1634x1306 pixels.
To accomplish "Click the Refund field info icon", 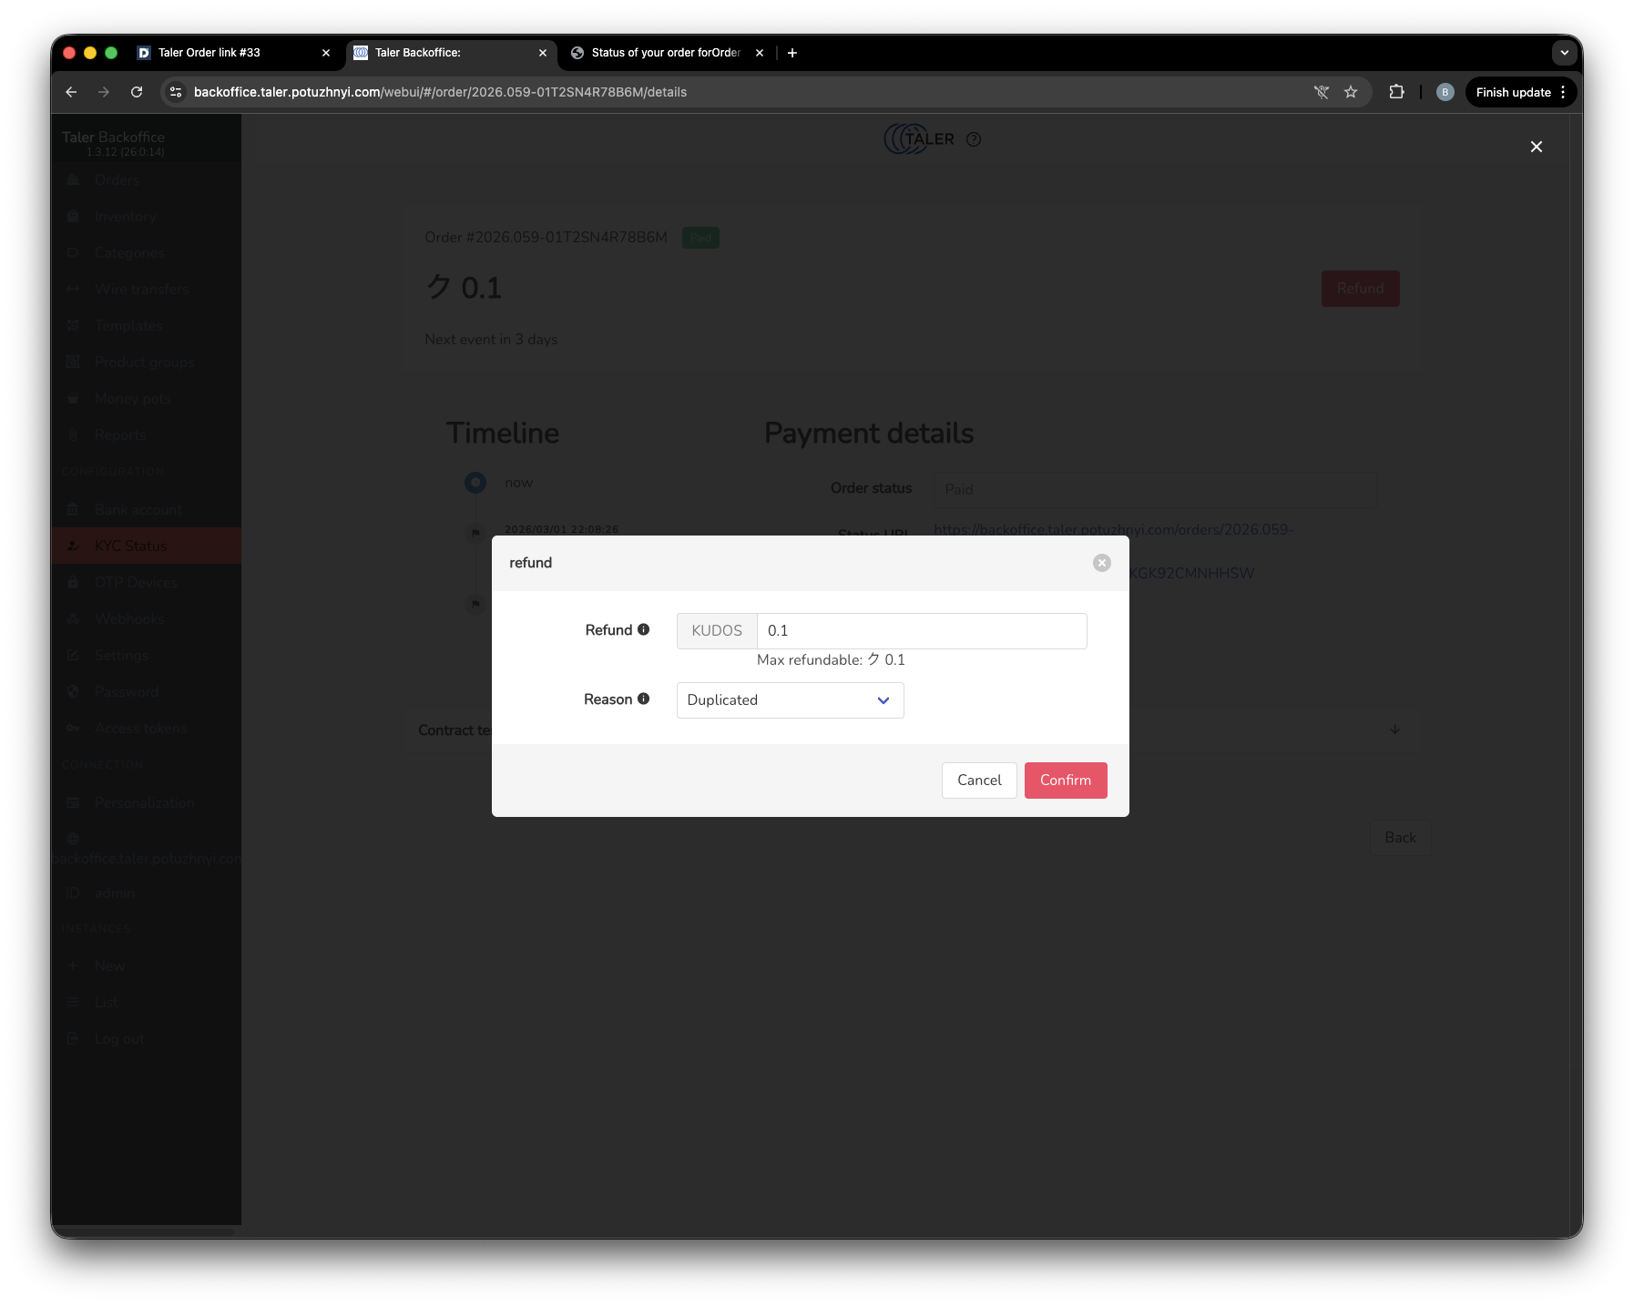I will pos(643,629).
